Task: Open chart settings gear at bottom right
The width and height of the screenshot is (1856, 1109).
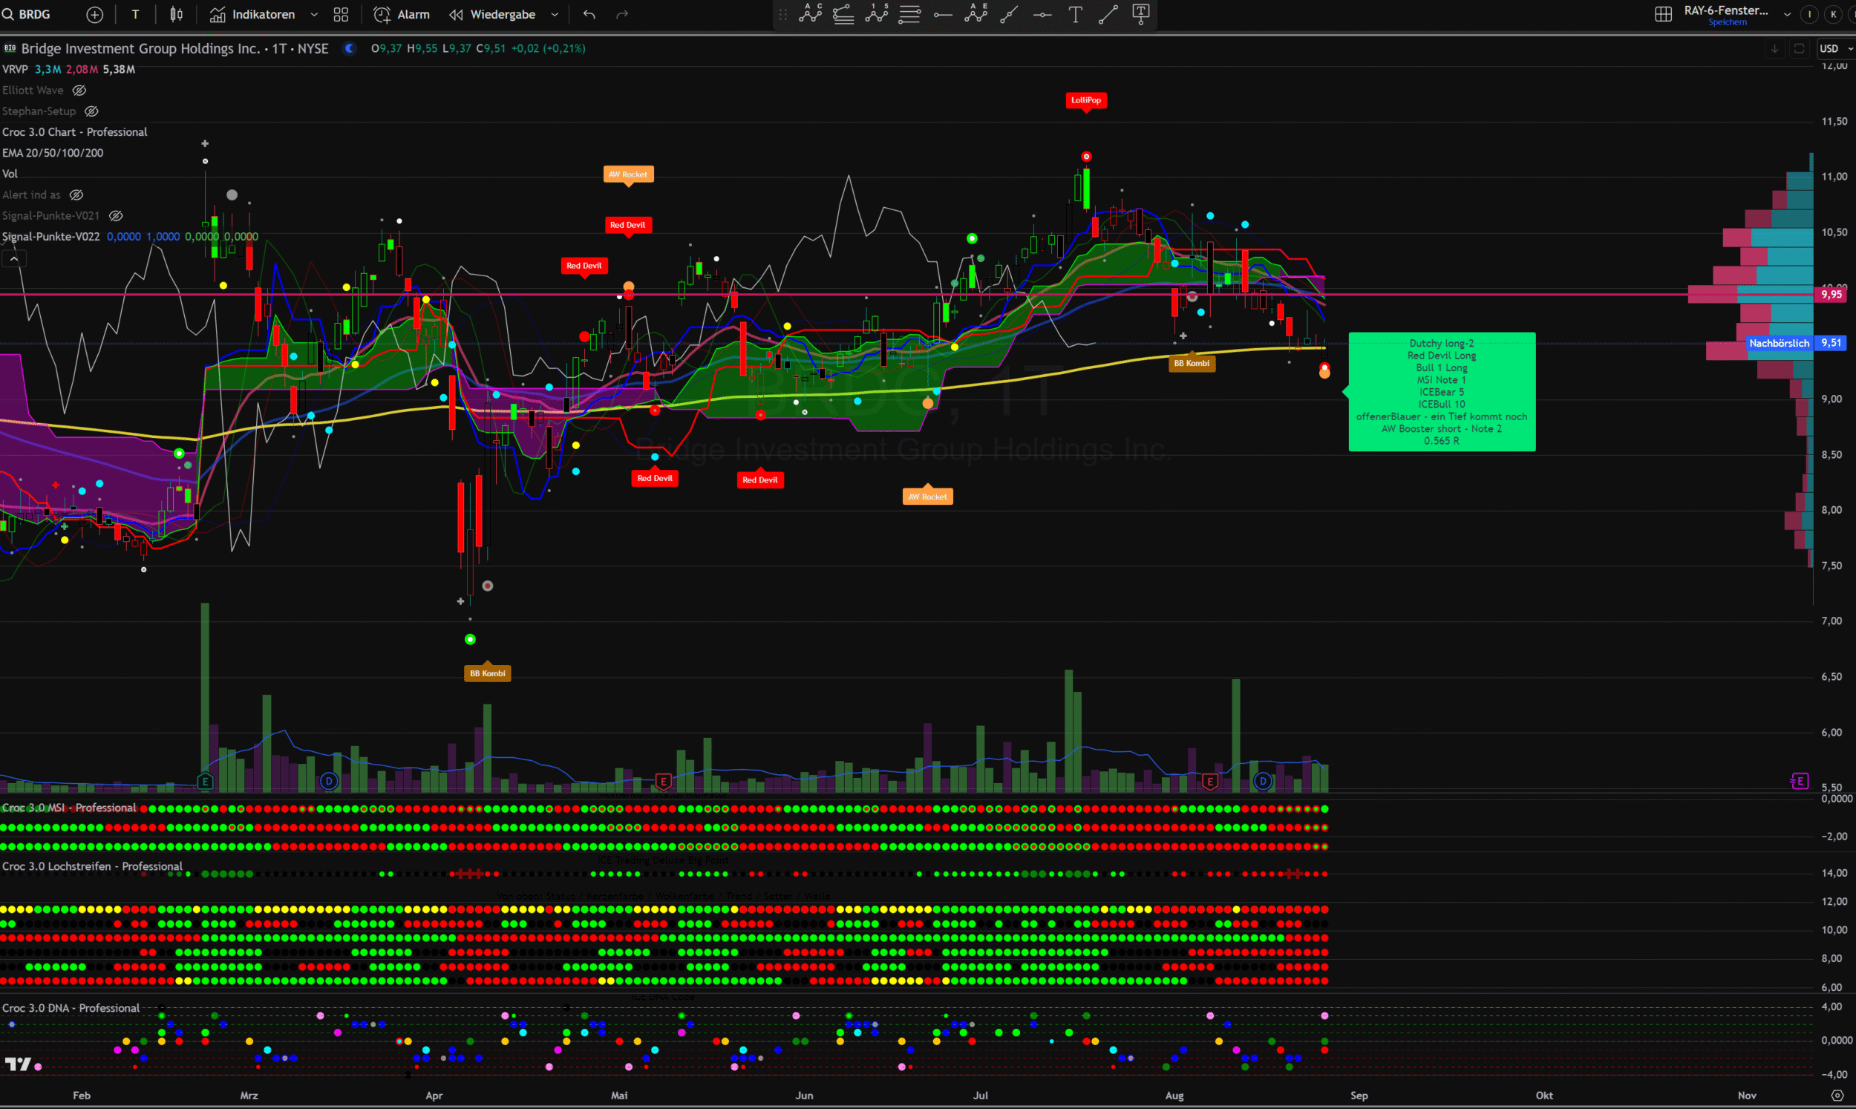Action: tap(1837, 1096)
